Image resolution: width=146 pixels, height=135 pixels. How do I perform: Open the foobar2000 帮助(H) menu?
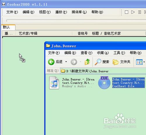click(97, 12)
